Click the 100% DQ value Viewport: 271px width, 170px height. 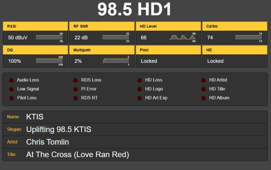[x=15, y=61]
